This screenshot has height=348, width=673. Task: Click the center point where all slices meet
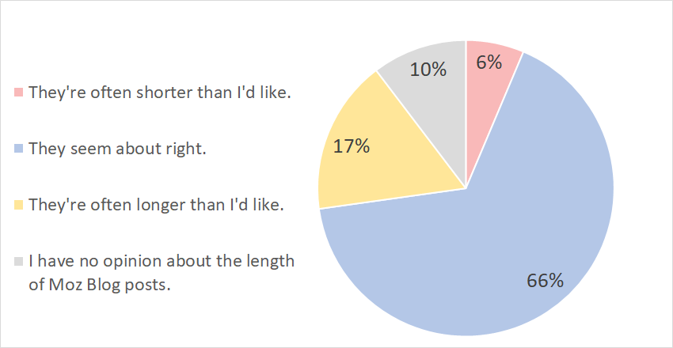coord(466,189)
